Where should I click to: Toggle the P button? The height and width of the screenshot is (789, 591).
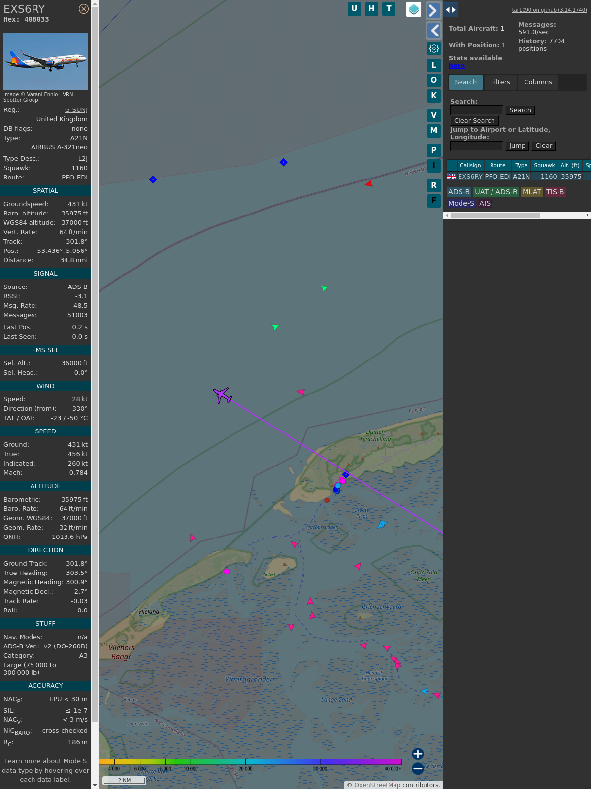[x=434, y=150]
